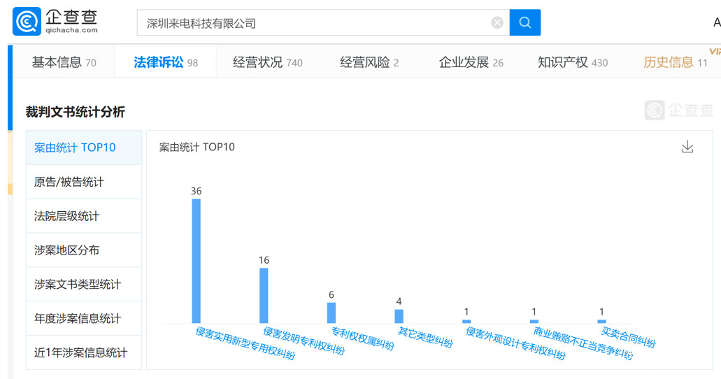
Task: Click the 36-count bar in chart
Action: coord(197,261)
